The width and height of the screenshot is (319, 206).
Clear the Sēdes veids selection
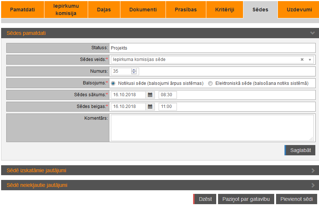[x=302, y=59]
